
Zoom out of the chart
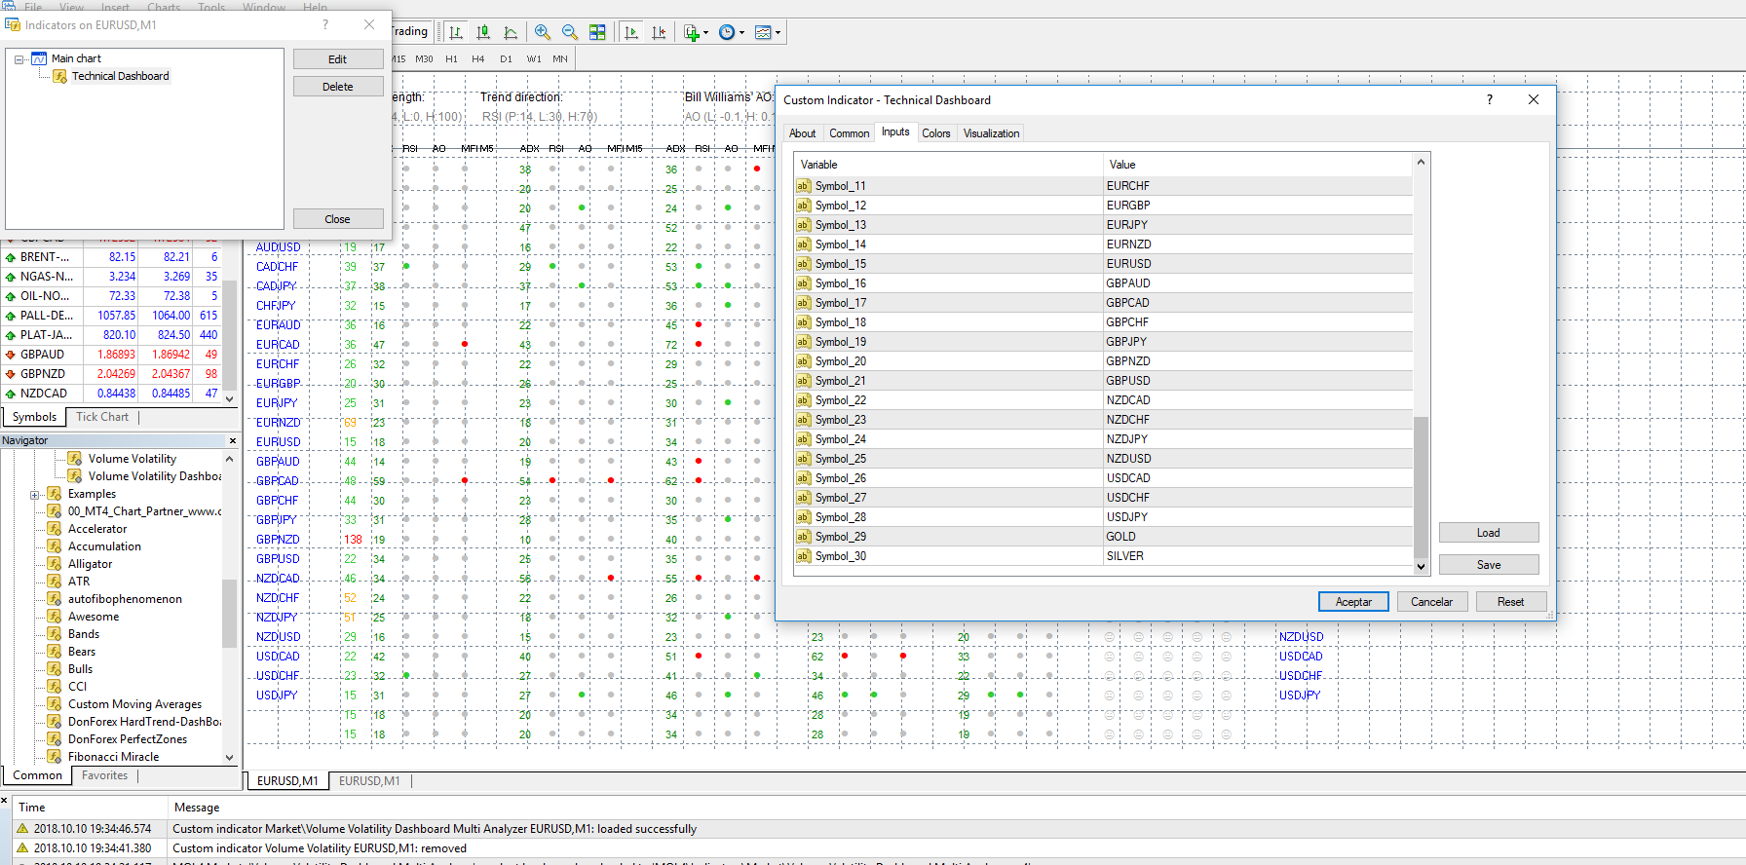tap(570, 32)
